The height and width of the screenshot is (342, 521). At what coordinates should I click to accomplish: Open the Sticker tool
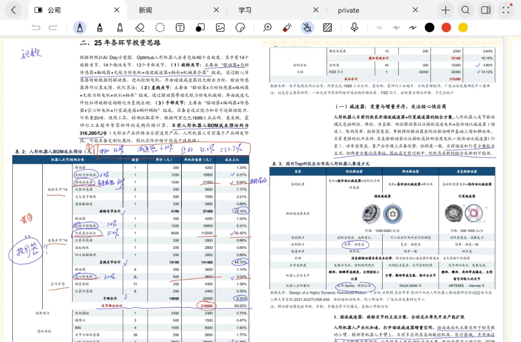240,27
